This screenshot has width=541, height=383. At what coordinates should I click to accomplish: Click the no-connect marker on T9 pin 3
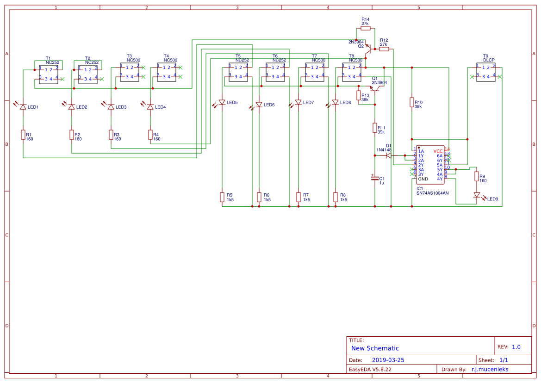473,77
